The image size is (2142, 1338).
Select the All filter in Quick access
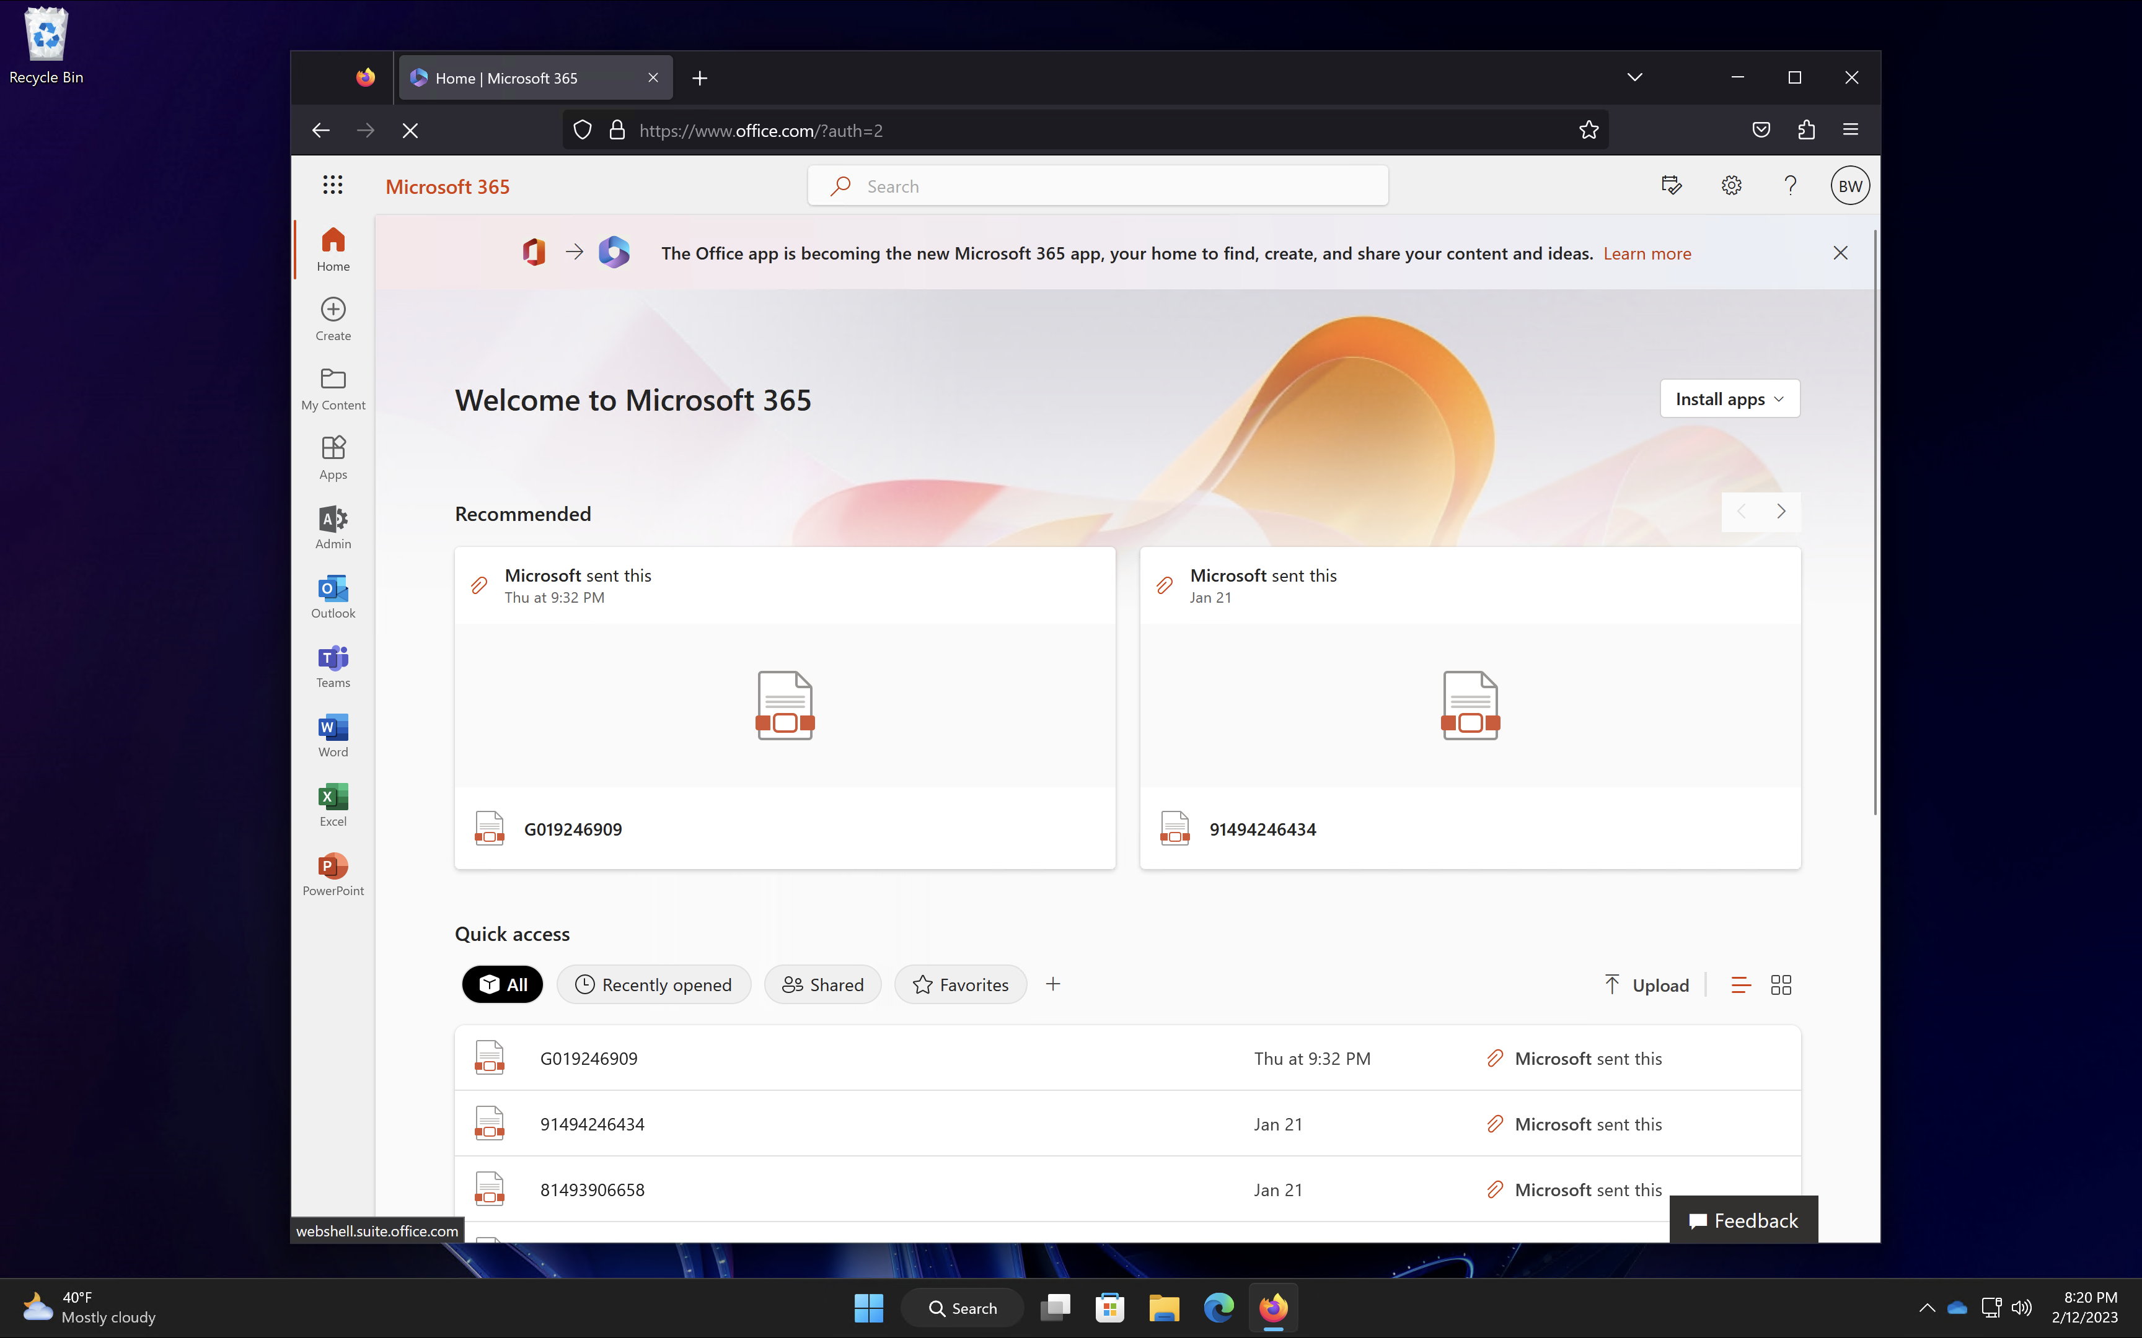coord(503,985)
